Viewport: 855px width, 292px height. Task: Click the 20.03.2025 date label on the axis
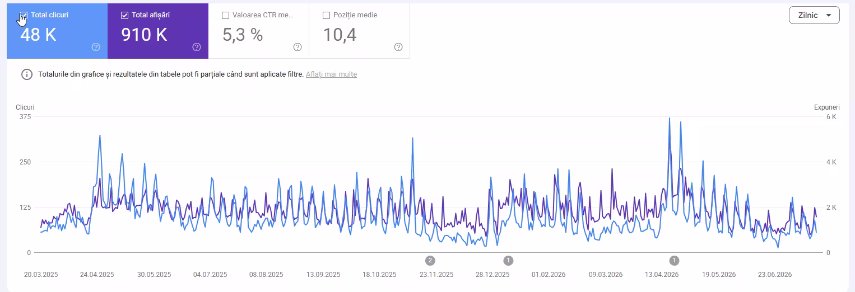pyautogui.click(x=41, y=275)
